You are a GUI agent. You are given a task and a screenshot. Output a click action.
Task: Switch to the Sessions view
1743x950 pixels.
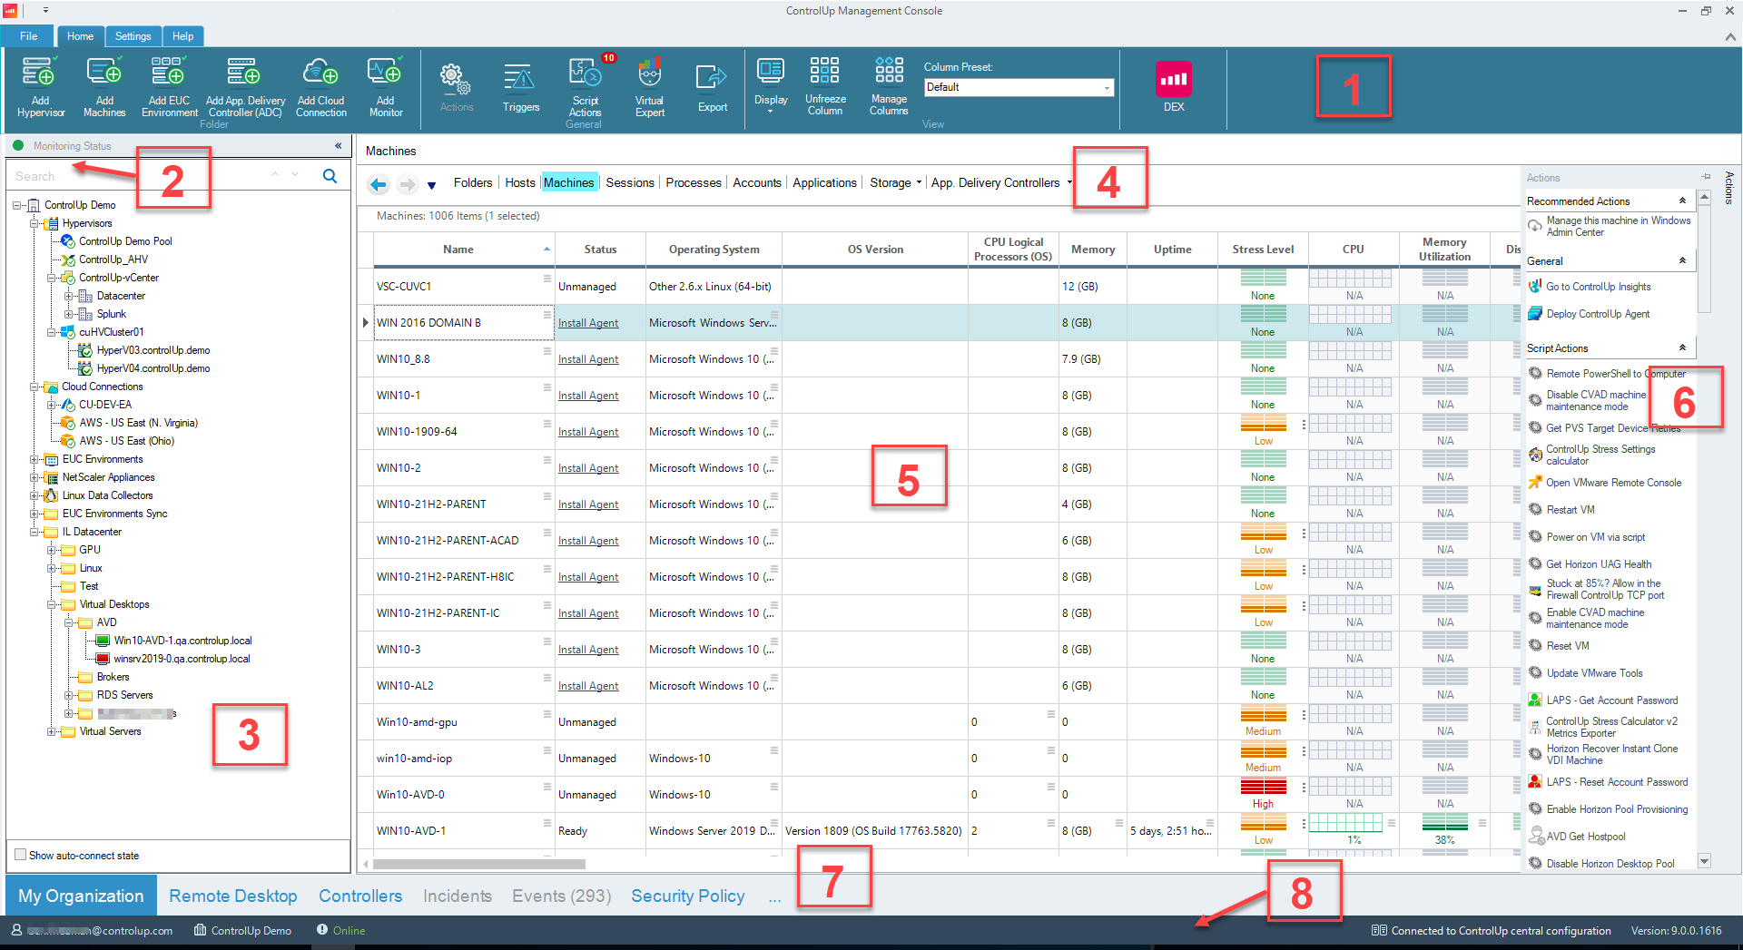[x=630, y=182]
